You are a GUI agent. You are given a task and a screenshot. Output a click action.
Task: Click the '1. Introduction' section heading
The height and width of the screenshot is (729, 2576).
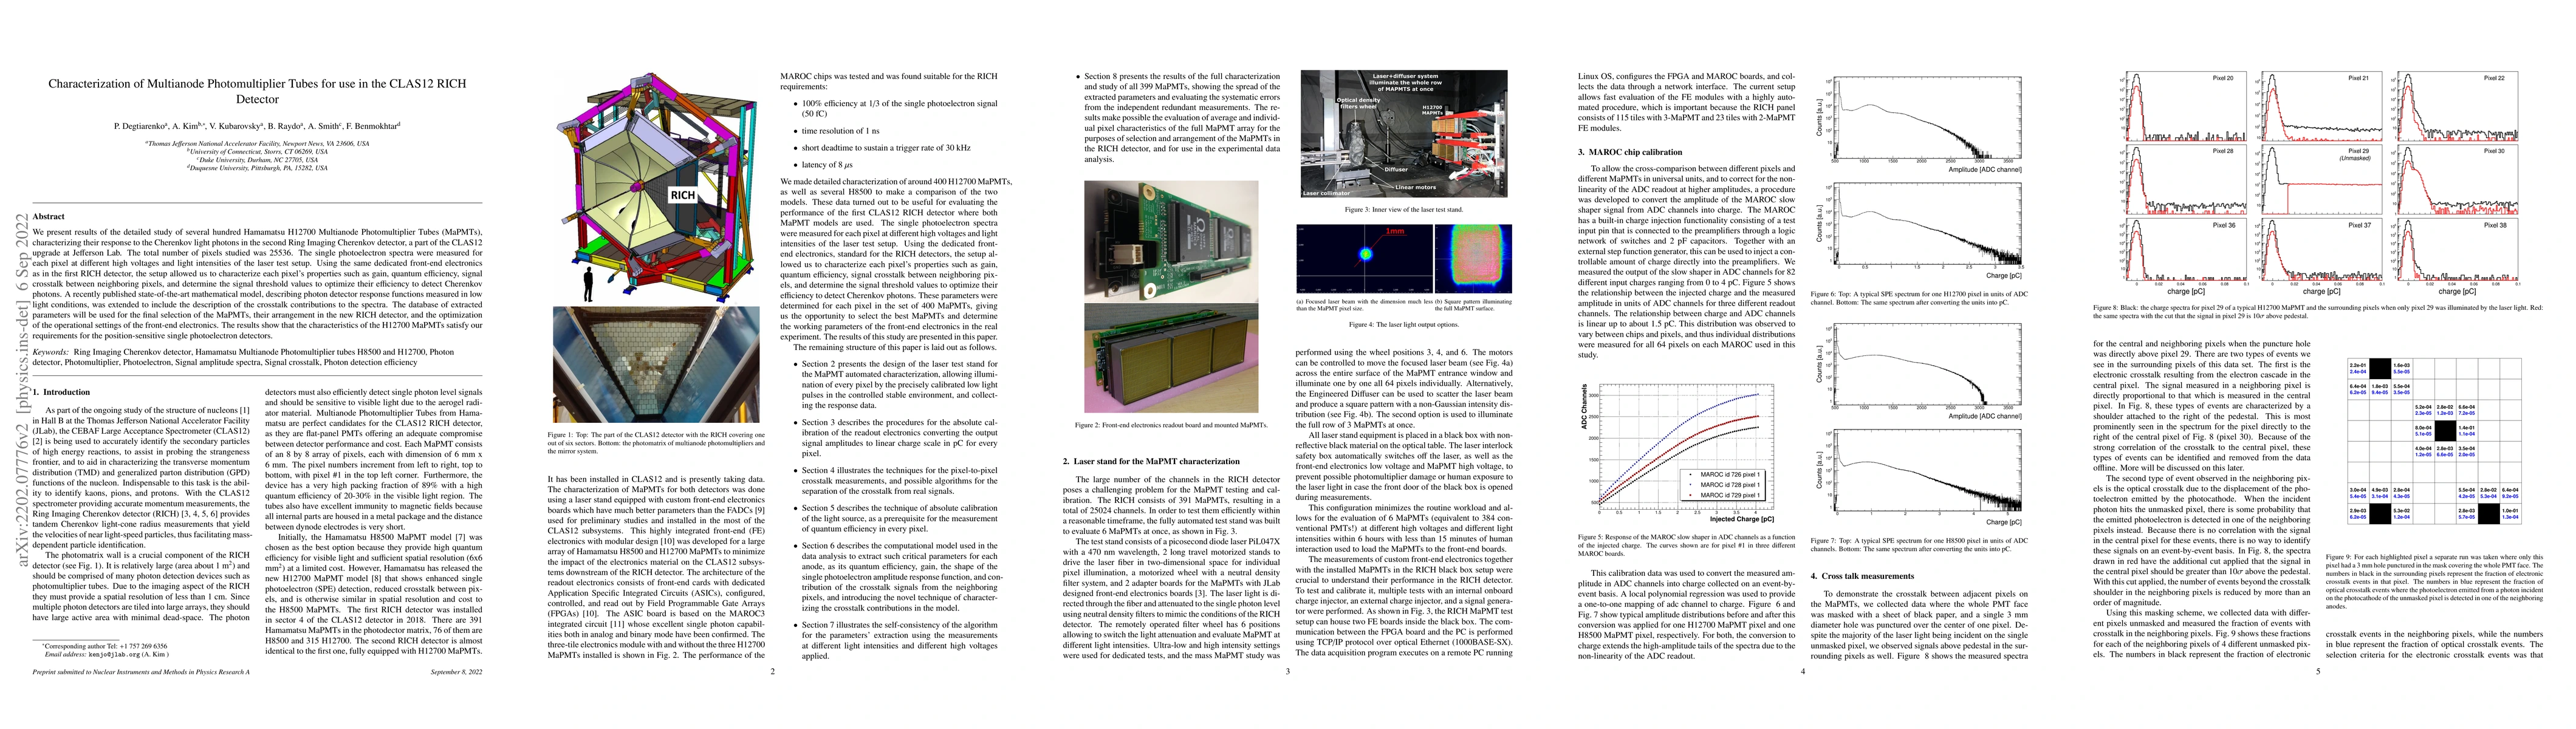(61, 392)
